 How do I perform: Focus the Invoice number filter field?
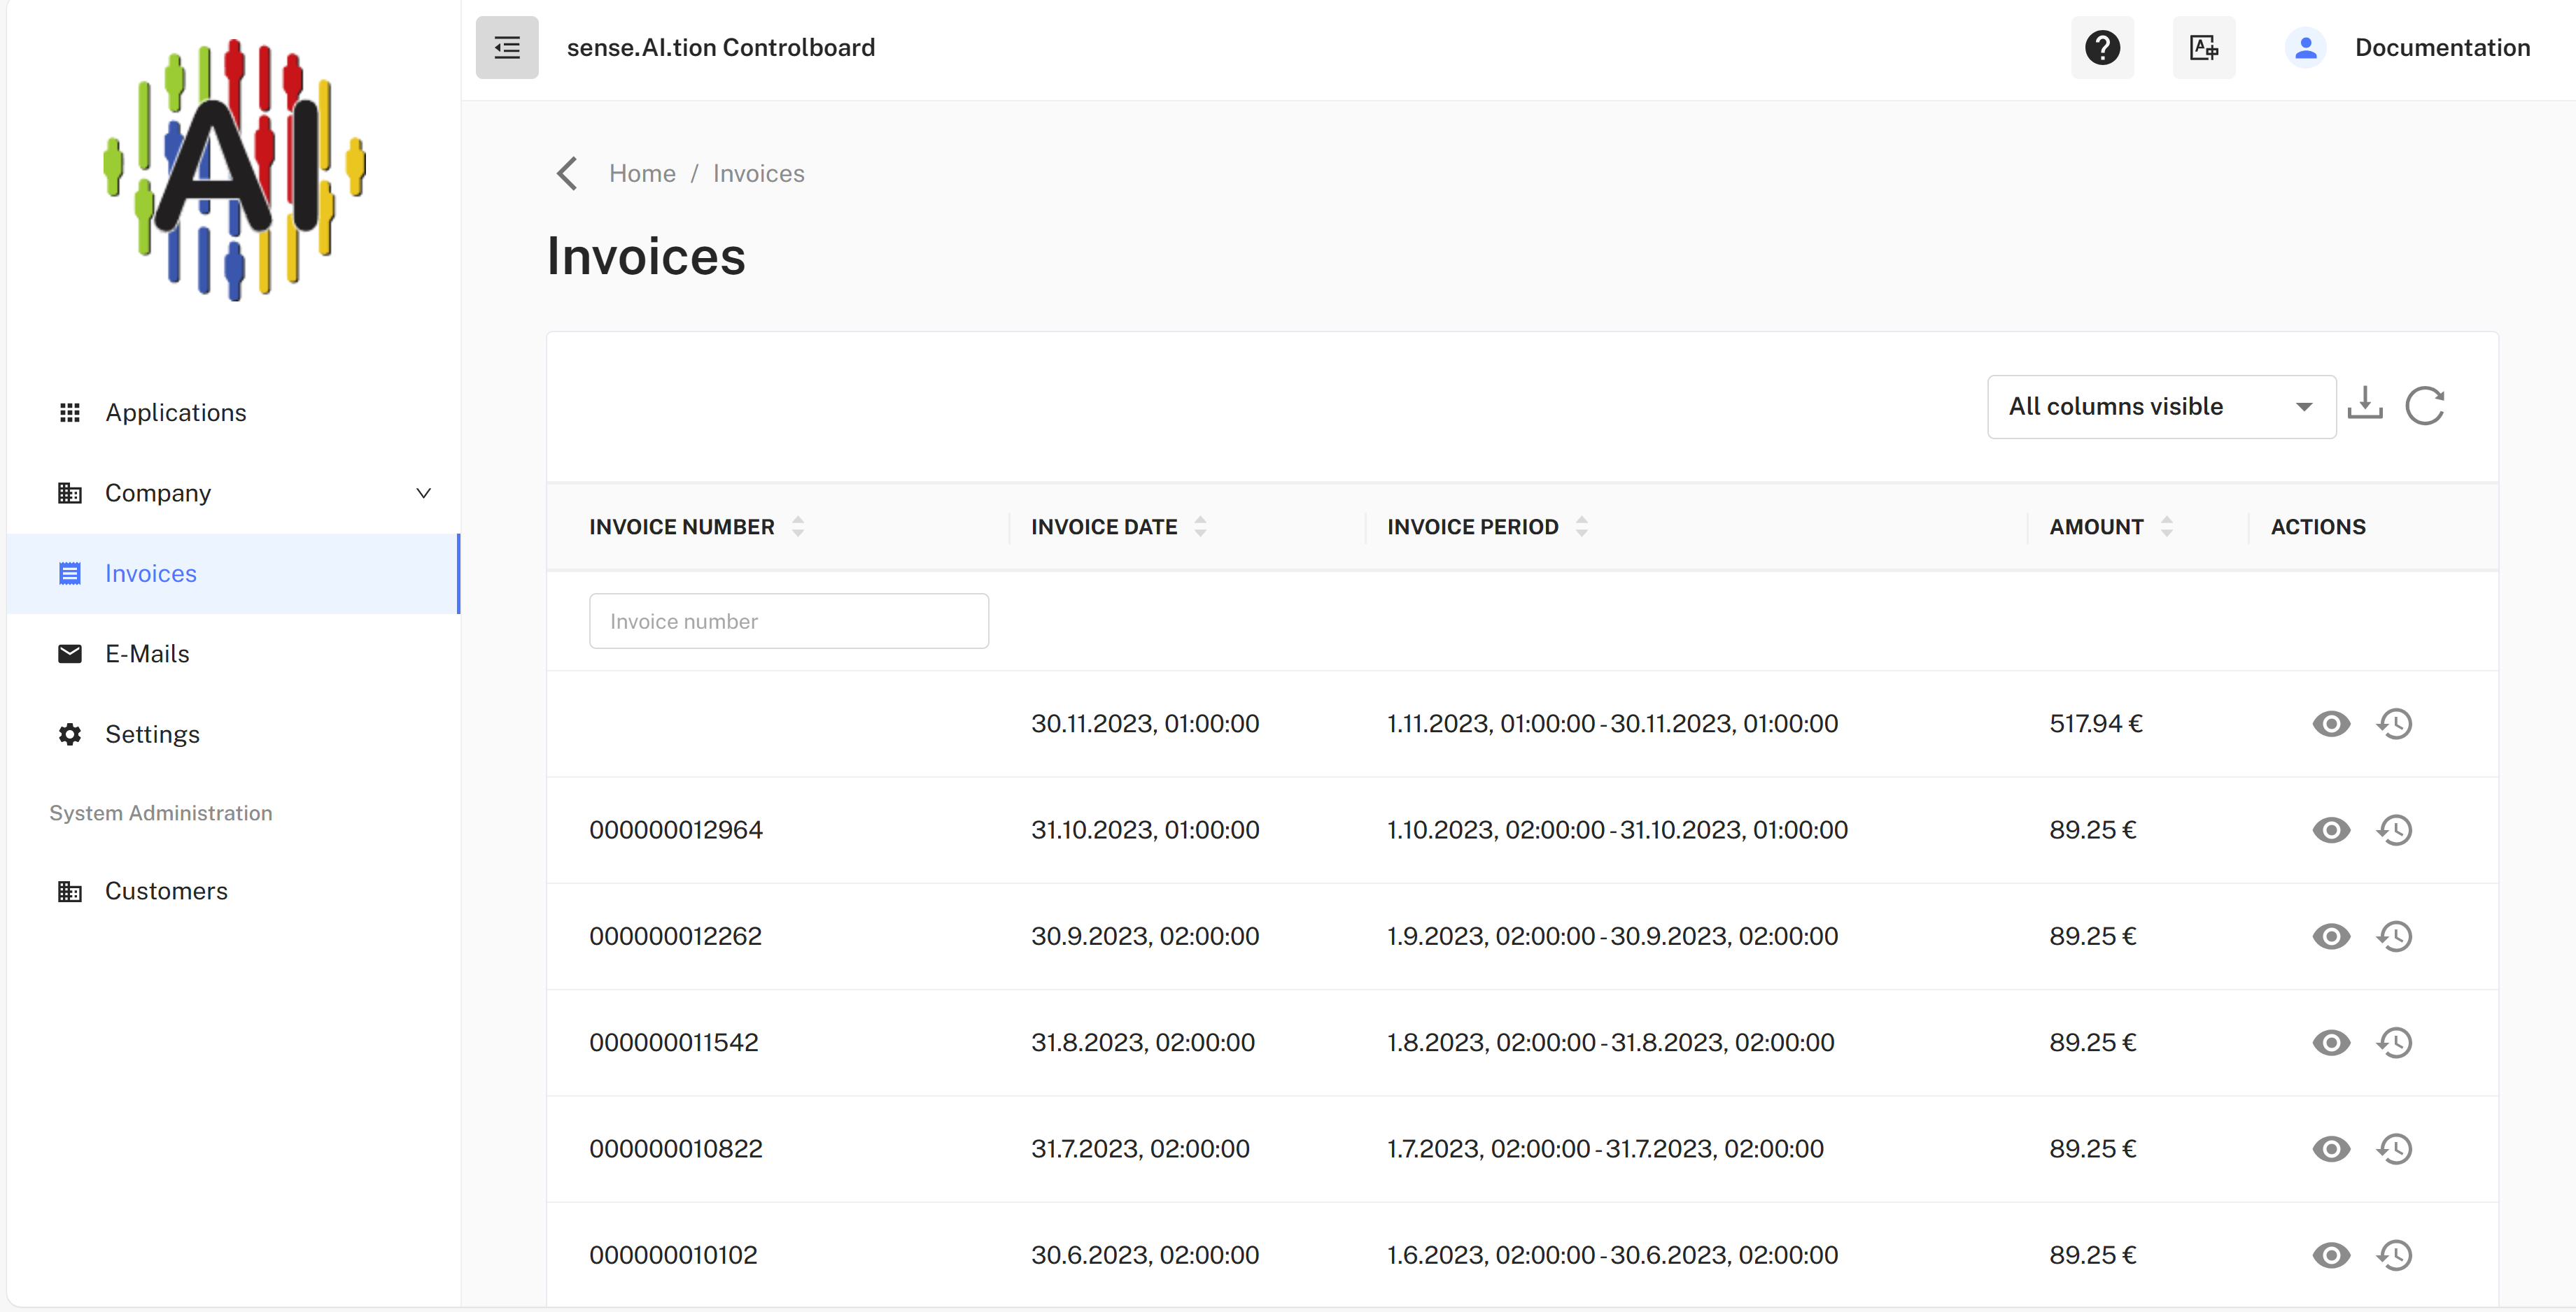click(789, 620)
